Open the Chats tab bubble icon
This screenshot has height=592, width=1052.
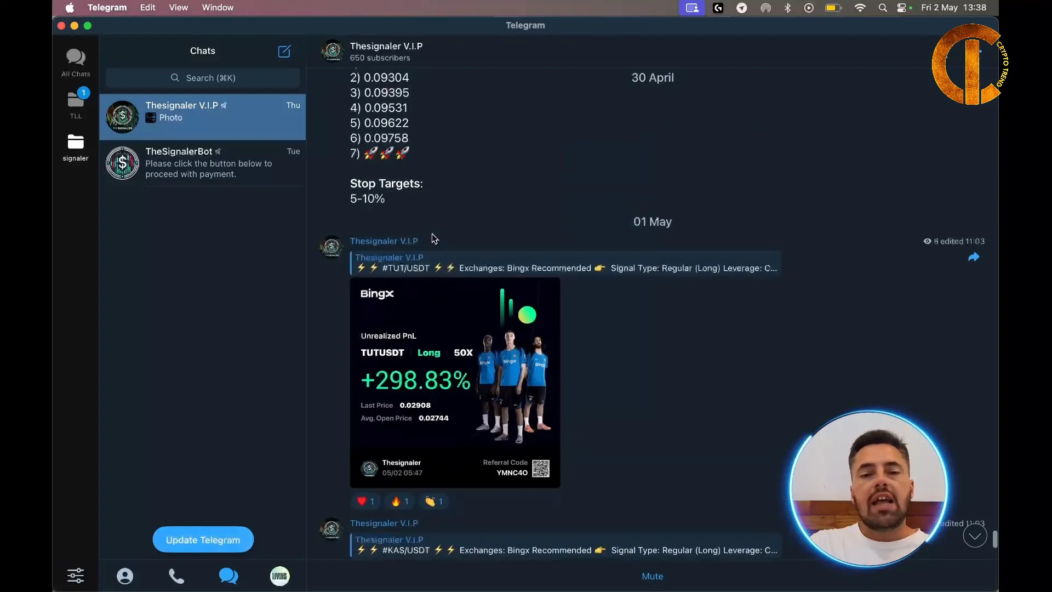coord(228,576)
